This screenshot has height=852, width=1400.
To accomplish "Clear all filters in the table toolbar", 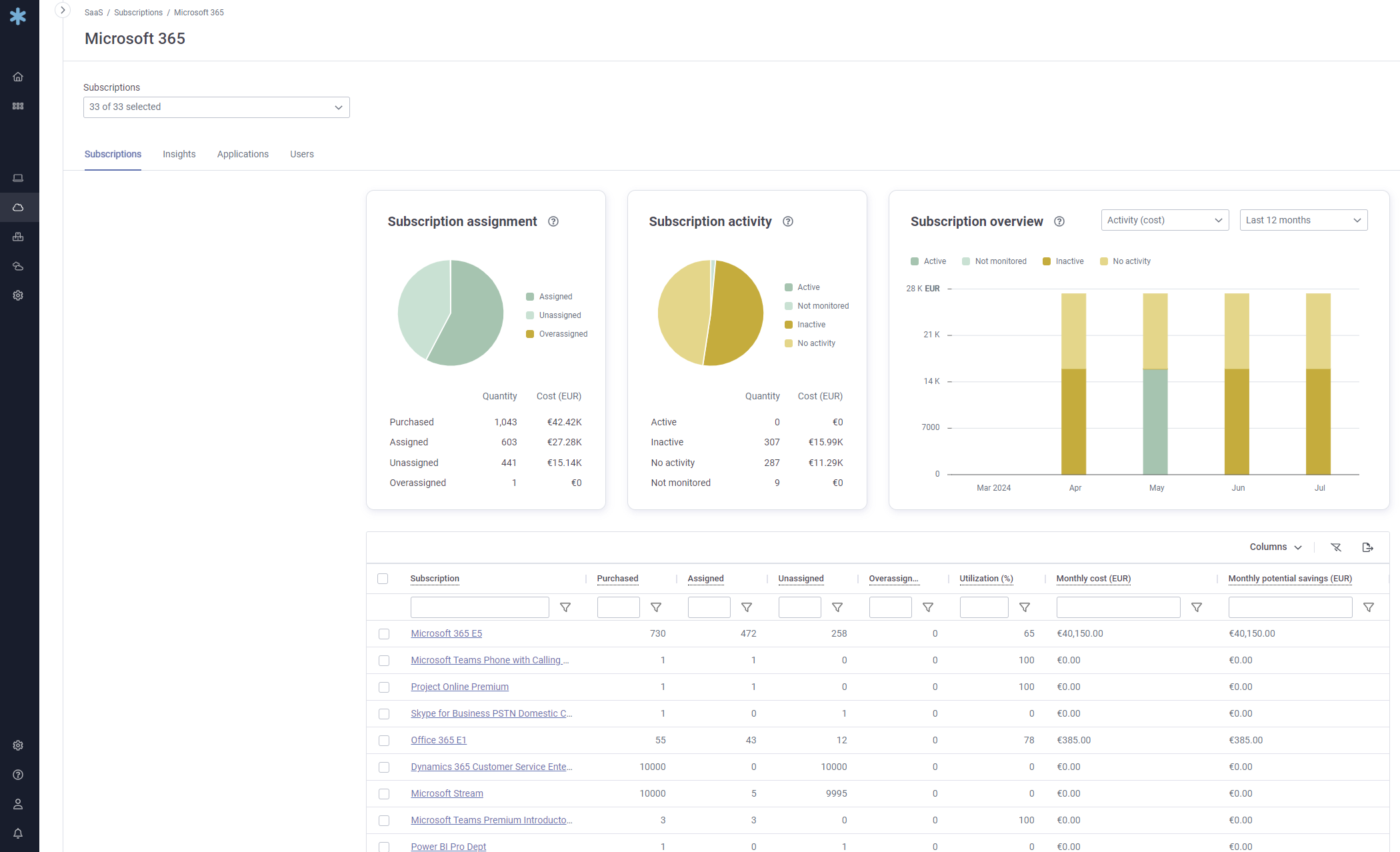I will (x=1336, y=547).
